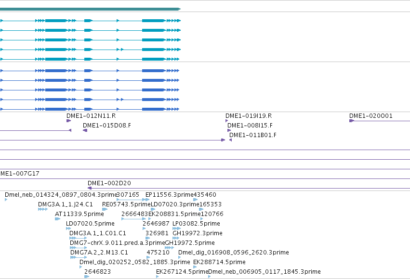The image size is (410, 279).
Task: Click the EK208831.5prime label
Action: coord(174,214)
